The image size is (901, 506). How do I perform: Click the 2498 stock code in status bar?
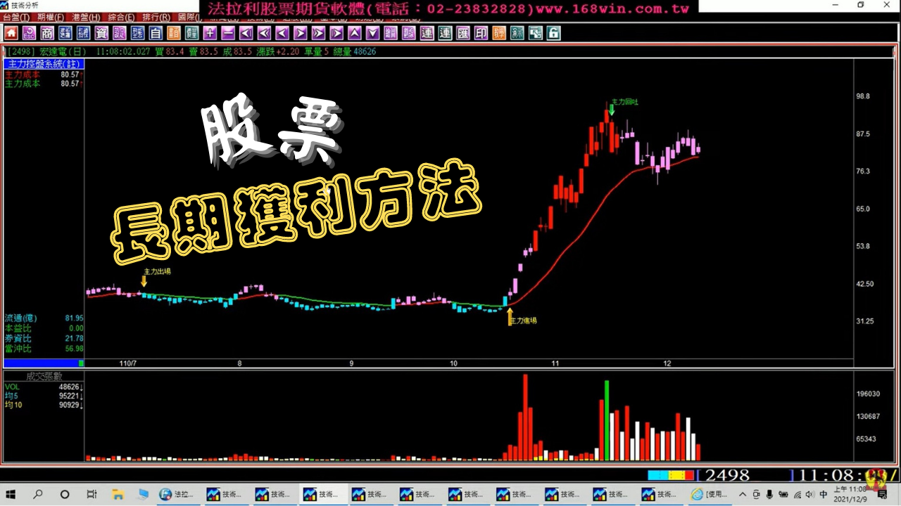pos(727,476)
